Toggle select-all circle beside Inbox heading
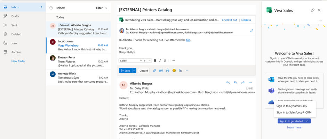The width and height of the screenshot is (327, 139). point(51,8)
